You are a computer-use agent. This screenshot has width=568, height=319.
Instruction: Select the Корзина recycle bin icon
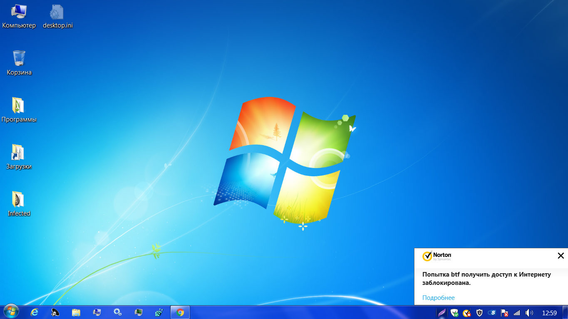click(x=19, y=63)
